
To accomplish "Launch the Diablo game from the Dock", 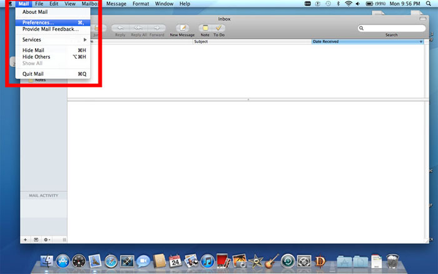I will (320, 261).
